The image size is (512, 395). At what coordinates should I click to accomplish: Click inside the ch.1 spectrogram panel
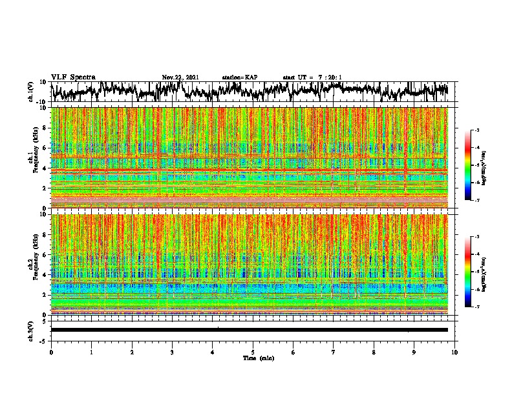(249, 157)
